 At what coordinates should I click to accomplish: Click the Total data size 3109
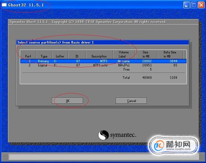coord(173,77)
